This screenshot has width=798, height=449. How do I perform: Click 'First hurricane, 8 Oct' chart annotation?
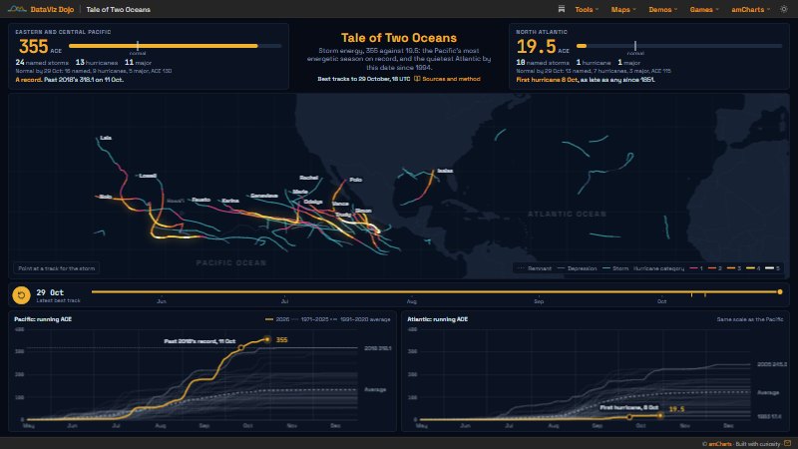629,408
